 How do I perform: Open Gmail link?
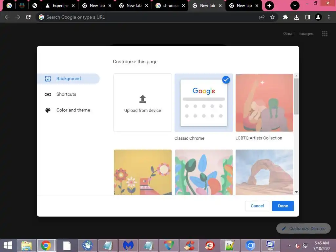289,34
